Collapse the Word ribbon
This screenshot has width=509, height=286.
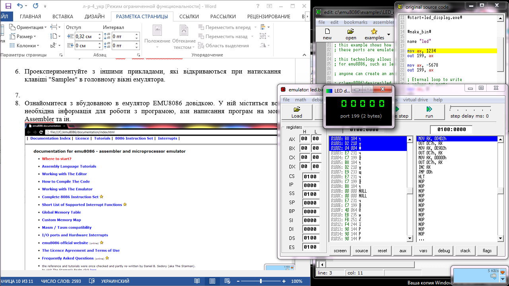305,55
